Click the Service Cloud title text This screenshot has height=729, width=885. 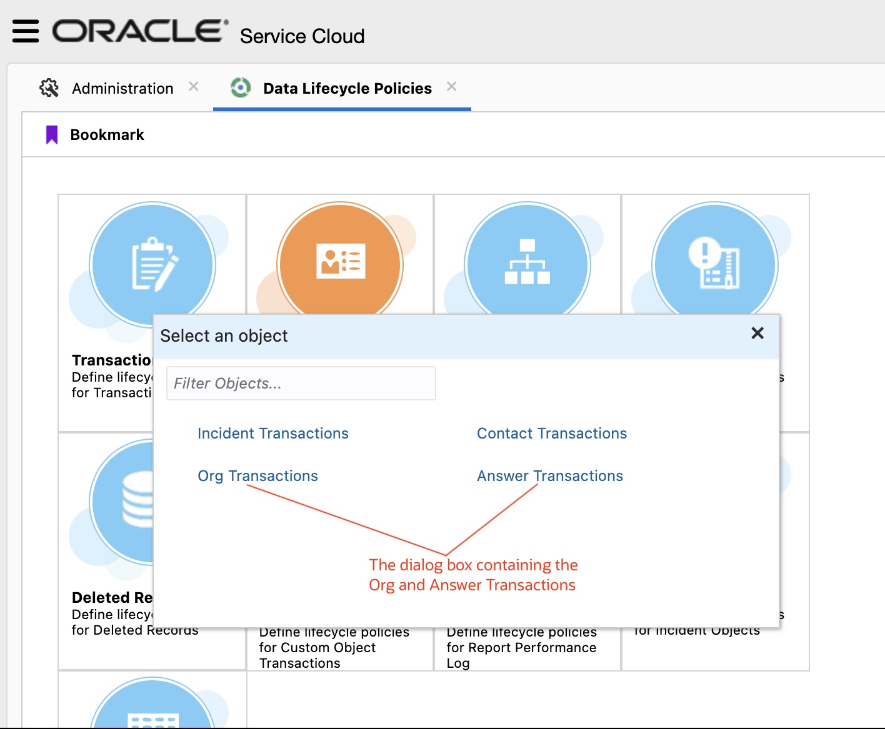[x=302, y=36]
